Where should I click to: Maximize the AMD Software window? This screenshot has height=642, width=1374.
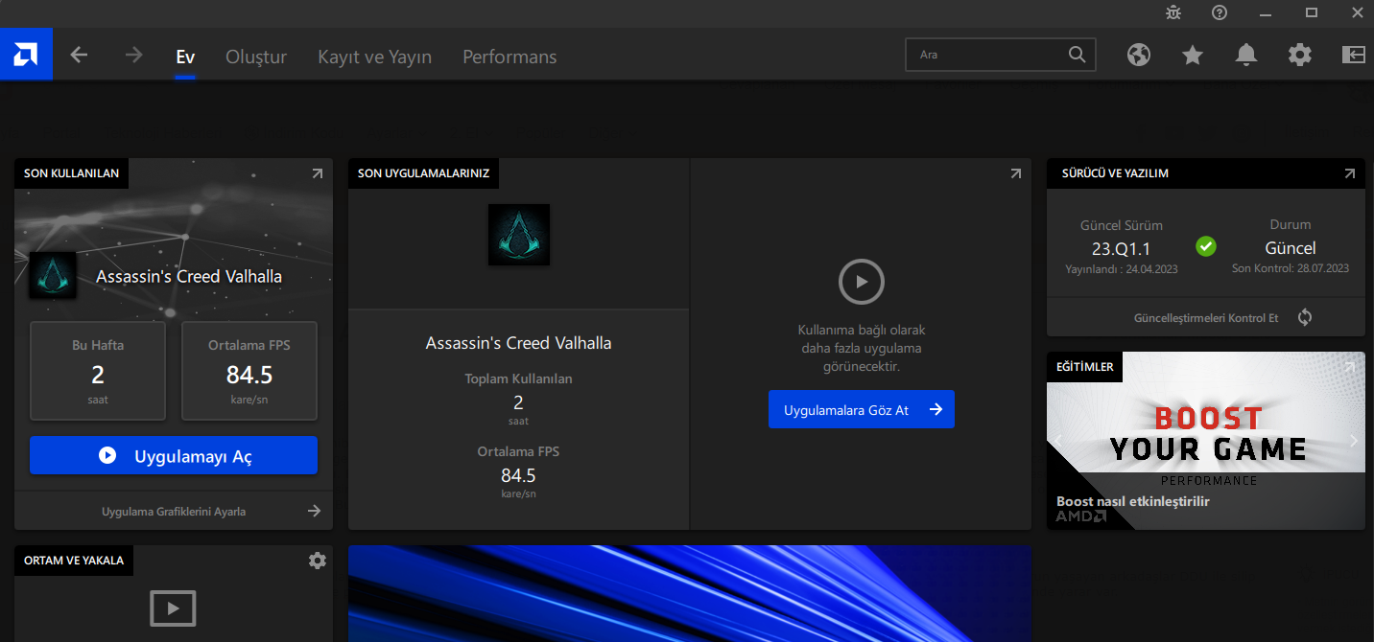[x=1312, y=12]
